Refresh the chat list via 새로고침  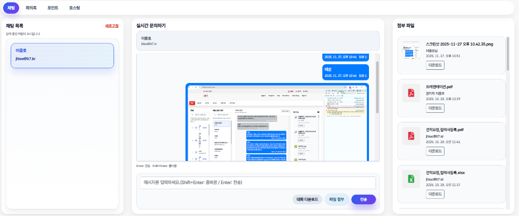(x=112, y=26)
